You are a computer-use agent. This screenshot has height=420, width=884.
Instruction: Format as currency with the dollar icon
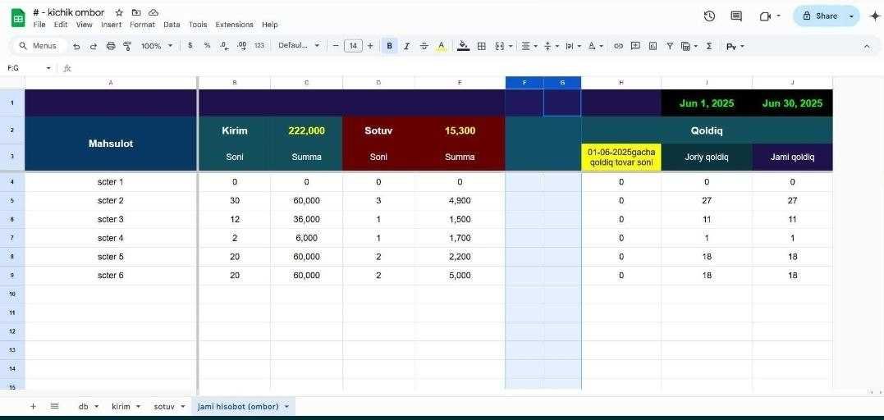[x=190, y=46]
